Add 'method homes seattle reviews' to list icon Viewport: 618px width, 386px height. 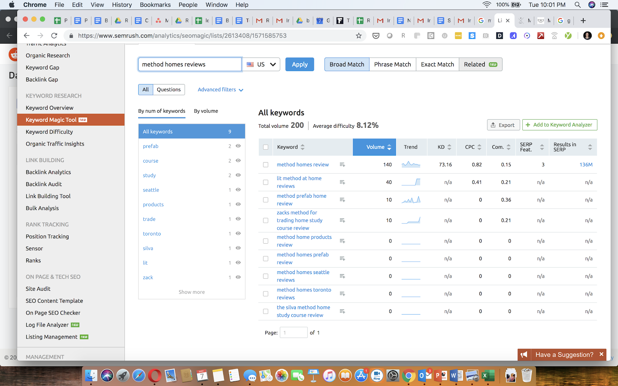pyautogui.click(x=342, y=276)
